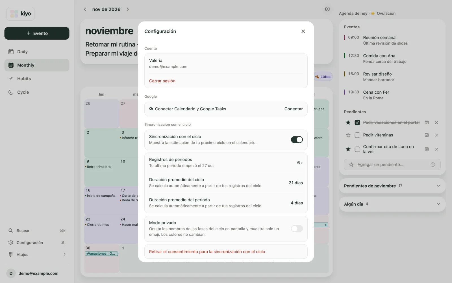Open sidebar Configuración item
Screen dimensions: 452x283
[37, 243]
